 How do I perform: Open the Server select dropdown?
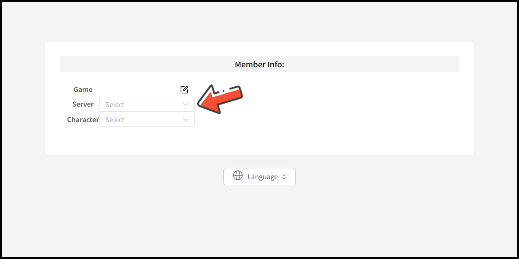point(147,104)
